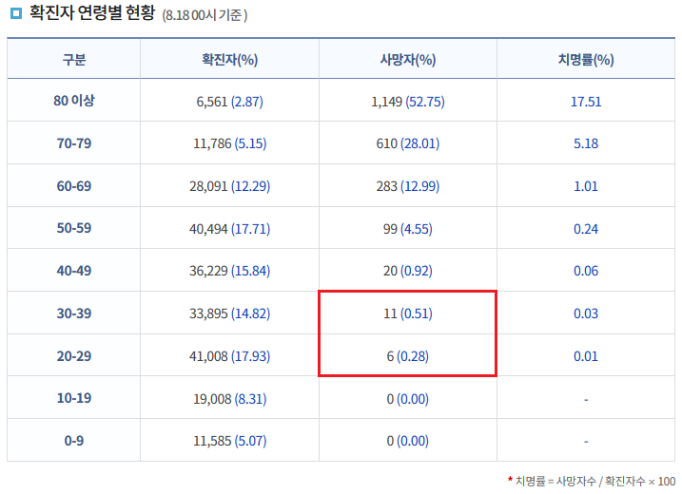Click fatality rate value '5.18'
This screenshot has height=494, width=682.
pyautogui.click(x=586, y=143)
